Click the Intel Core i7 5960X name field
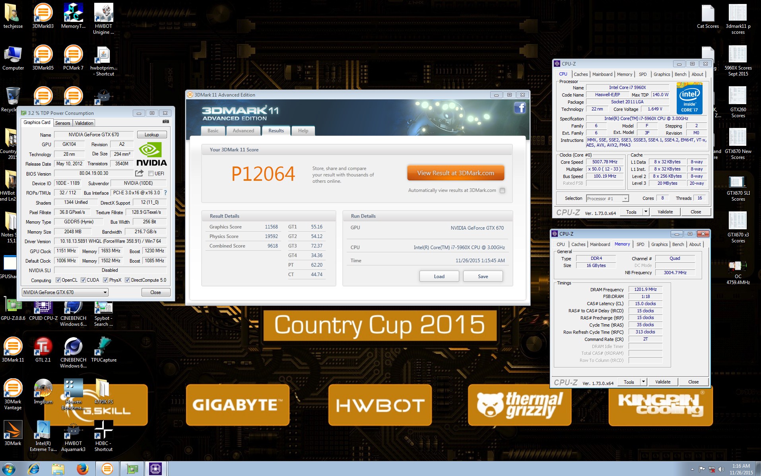Image resolution: width=761 pixels, height=476 pixels. pos(627,87)
